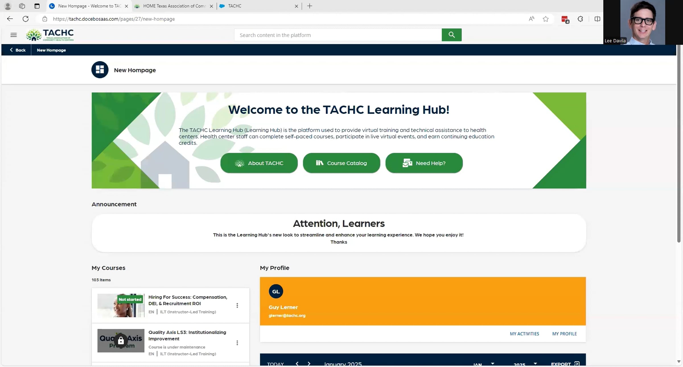Select the About TACHC leaf icon button
683x367 pixels.
pyautogui.click(x=239, y=163)
